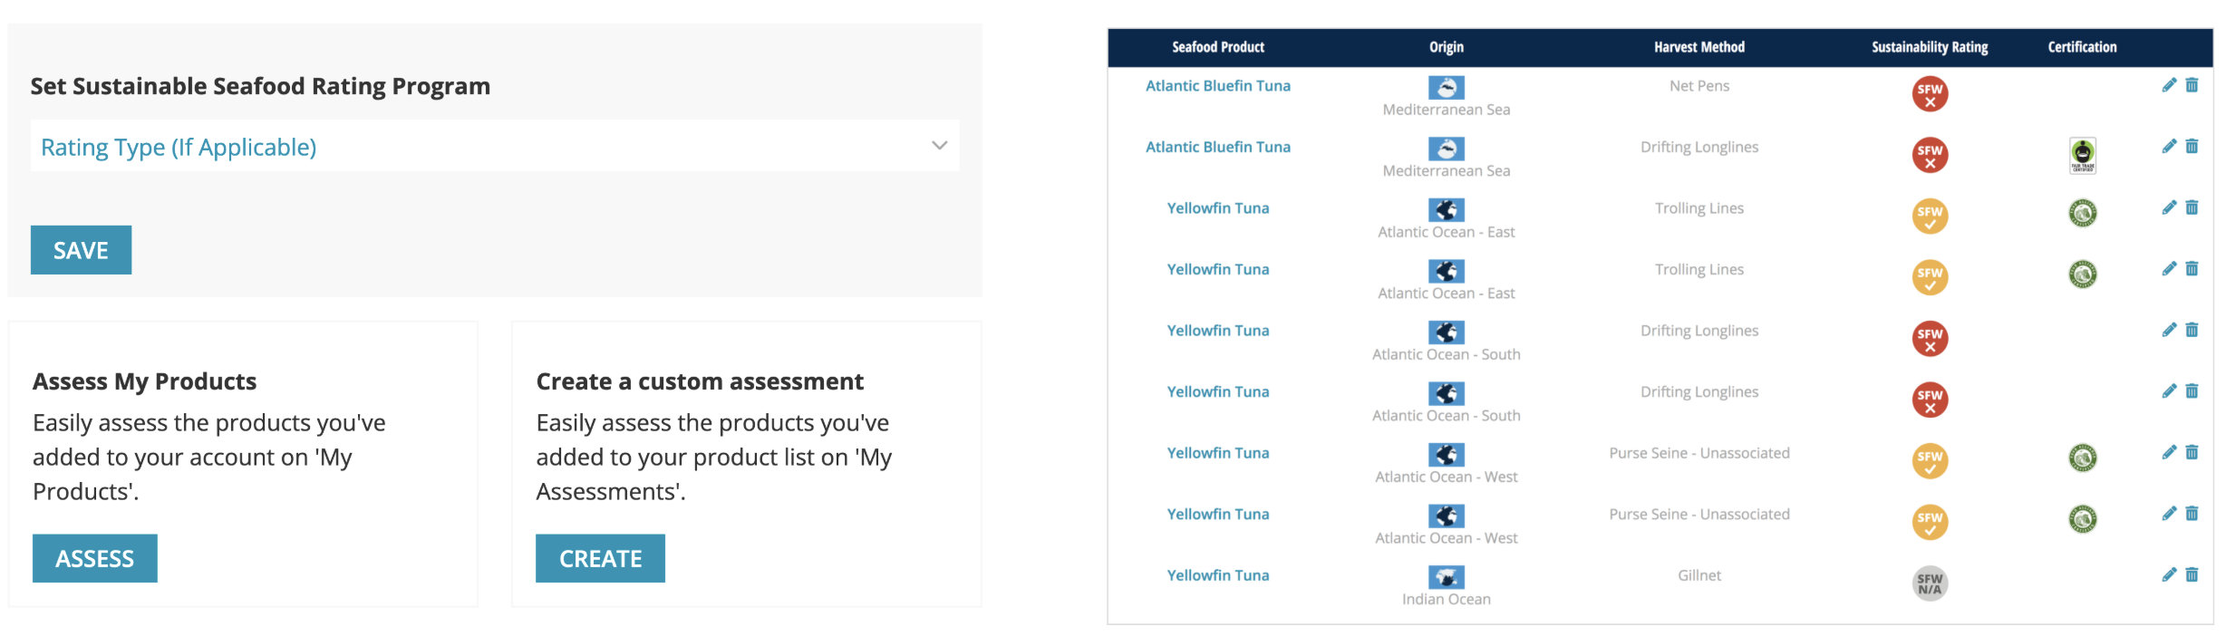
Task: Edit the Net Pens Atlantic Bluefin Tuna row
Action: tap(2169, 85)
